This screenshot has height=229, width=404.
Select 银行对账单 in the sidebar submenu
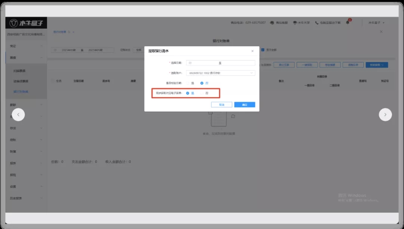pyautogui.click(x=21, y=91)
